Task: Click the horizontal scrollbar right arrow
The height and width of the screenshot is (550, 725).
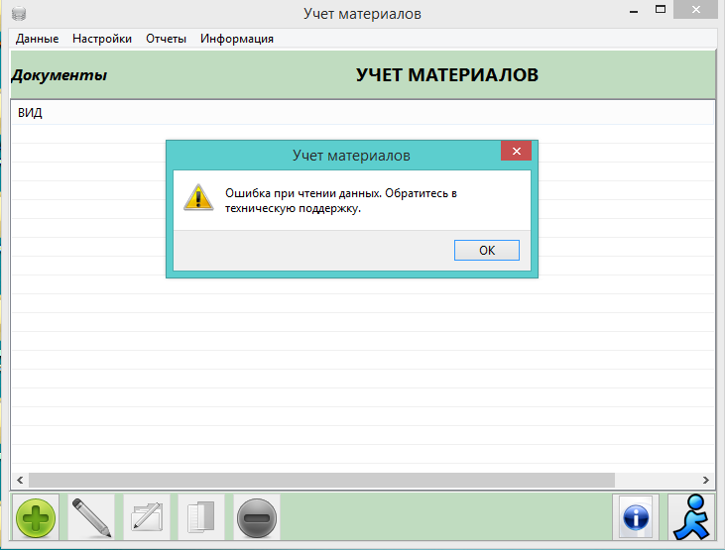Action: point(705,480)
